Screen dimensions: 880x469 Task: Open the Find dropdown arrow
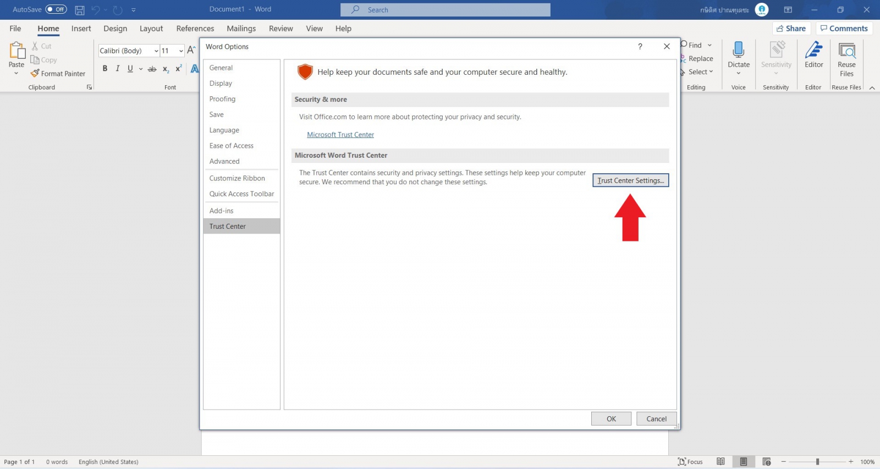click(710, 45)
